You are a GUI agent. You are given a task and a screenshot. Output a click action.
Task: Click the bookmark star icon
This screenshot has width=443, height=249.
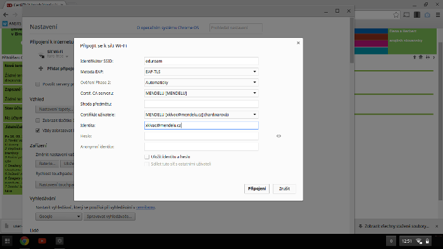pos(396,15)
